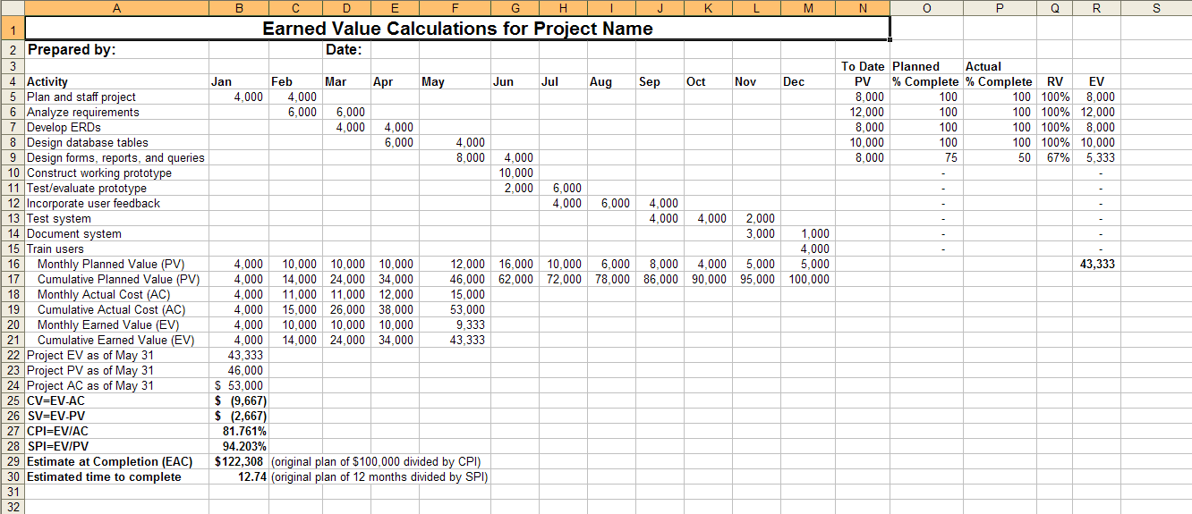Select the 94.203% SPI value cell
Screen dimensions: 1192x514
(x=243, y=447)
